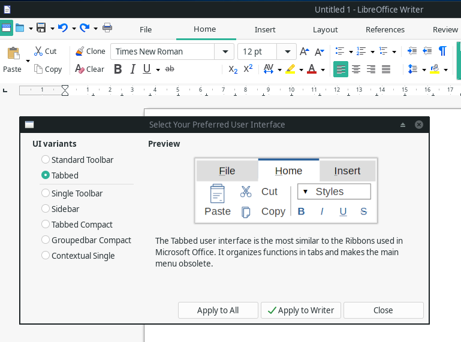Viewport: 461px width, 342px height.
Task: Click the Justified alignment icon
Action: [x=386, y=69]
